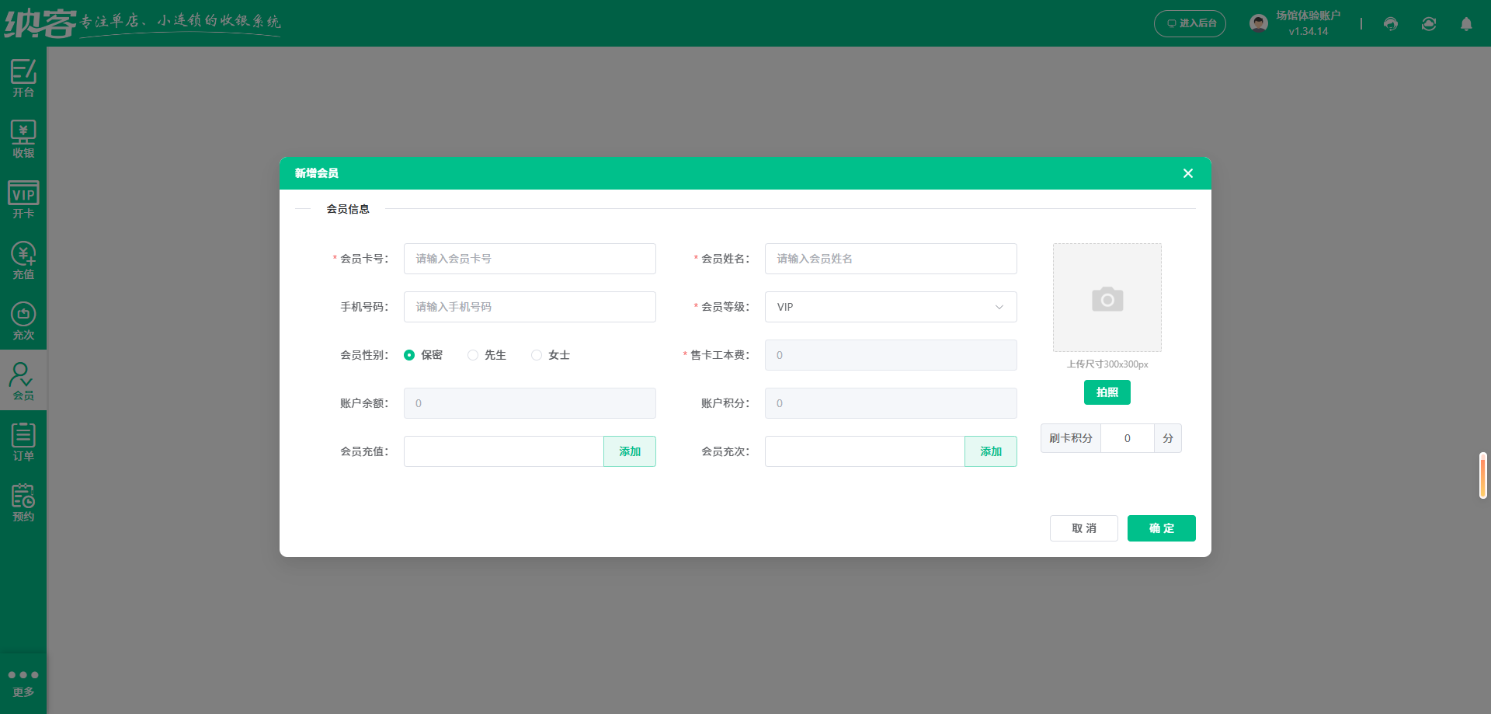Select the 保密 gender radio button

pos(409,355)
